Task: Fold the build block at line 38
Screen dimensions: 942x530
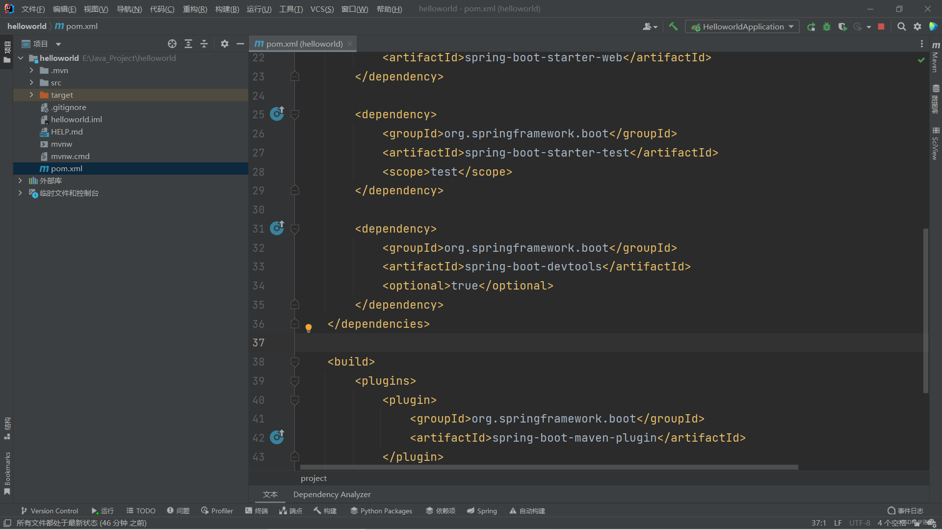Action: click(x=295, y=362)
